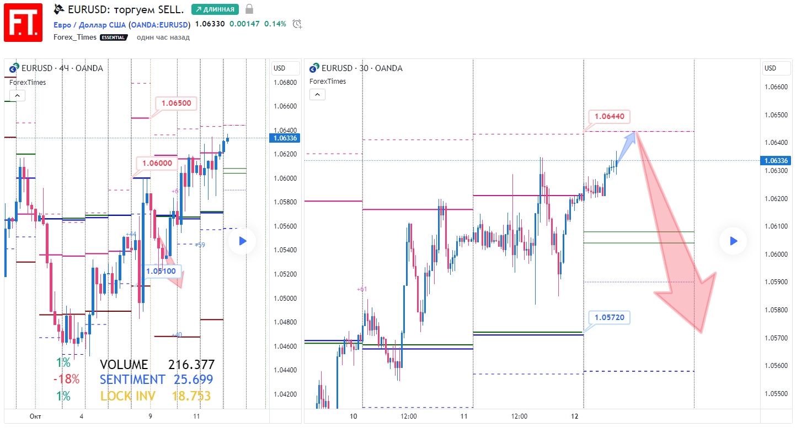This screenshot has width=796, height=428.
Task: Click the rocket icon before the idea title
Action: [x=59, y=9]
